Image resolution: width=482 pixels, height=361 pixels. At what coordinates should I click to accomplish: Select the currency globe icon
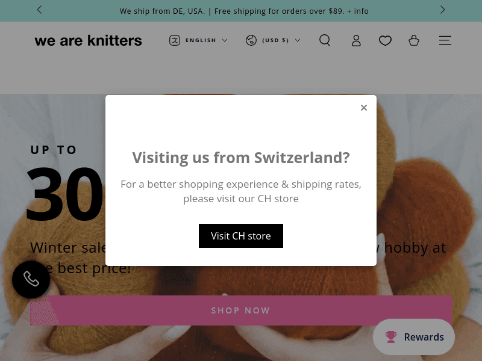click(251, 40)
